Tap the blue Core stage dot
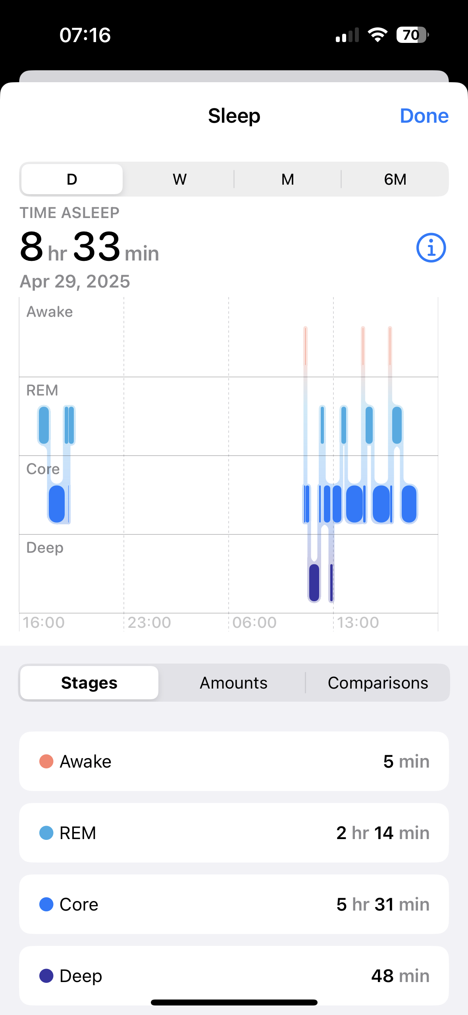Image resolution: width=468 pixels, height=1015 pixels. 46,904
